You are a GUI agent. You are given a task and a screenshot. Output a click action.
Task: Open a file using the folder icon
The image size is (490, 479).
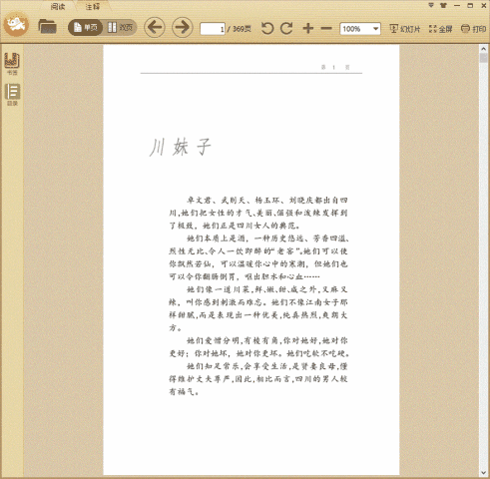pyautogui.click(x=47, y=27)
